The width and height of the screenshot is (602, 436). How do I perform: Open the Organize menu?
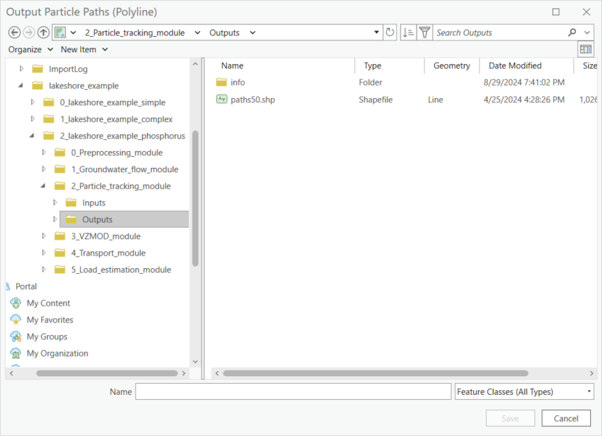[x=31, y=49]
